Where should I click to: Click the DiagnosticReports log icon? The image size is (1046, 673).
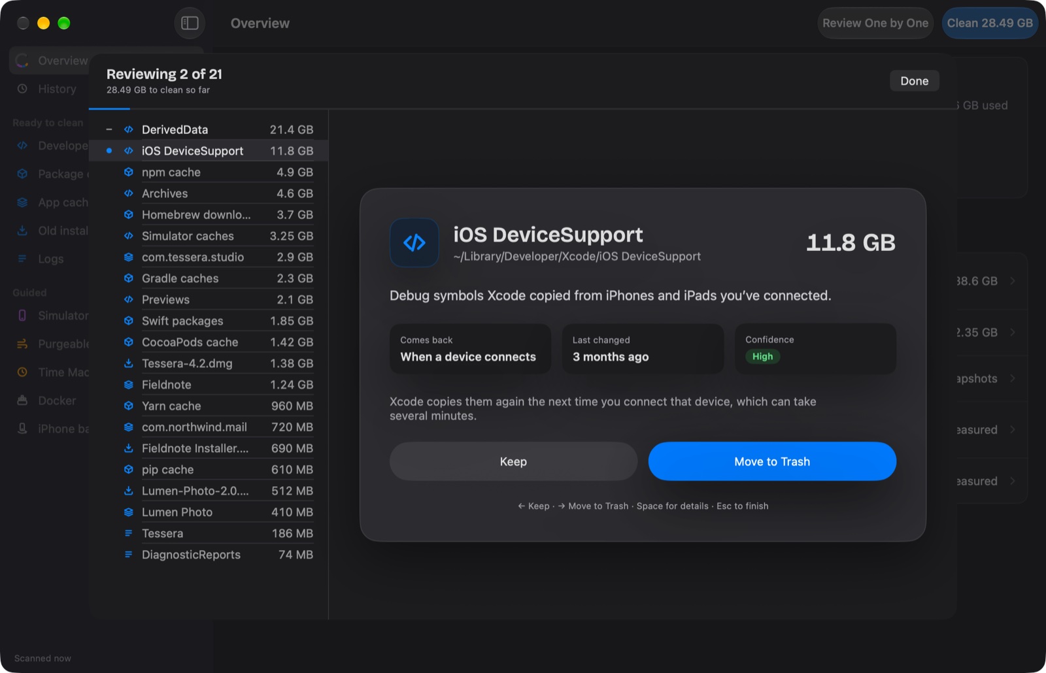129,554
